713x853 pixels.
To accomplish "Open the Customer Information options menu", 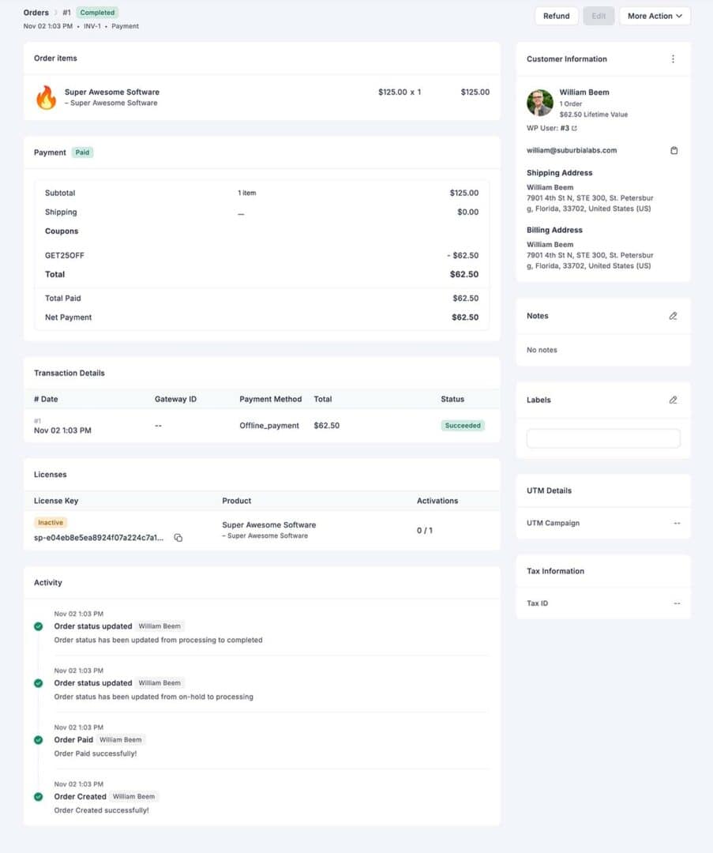I will click(x=673, y=58).
